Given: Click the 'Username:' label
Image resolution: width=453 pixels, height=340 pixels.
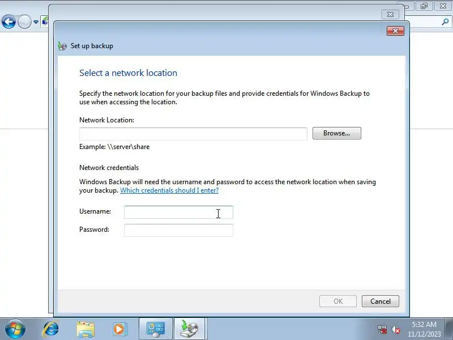Looking at the screenshot, I should (x=95, y=211).
